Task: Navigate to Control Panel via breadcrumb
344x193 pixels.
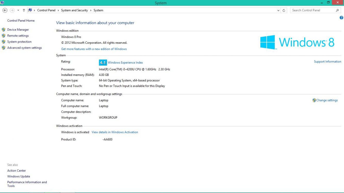Action: click(x=46, y=10)
